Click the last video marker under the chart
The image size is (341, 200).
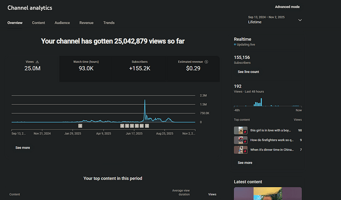click(x=147, y=126)
